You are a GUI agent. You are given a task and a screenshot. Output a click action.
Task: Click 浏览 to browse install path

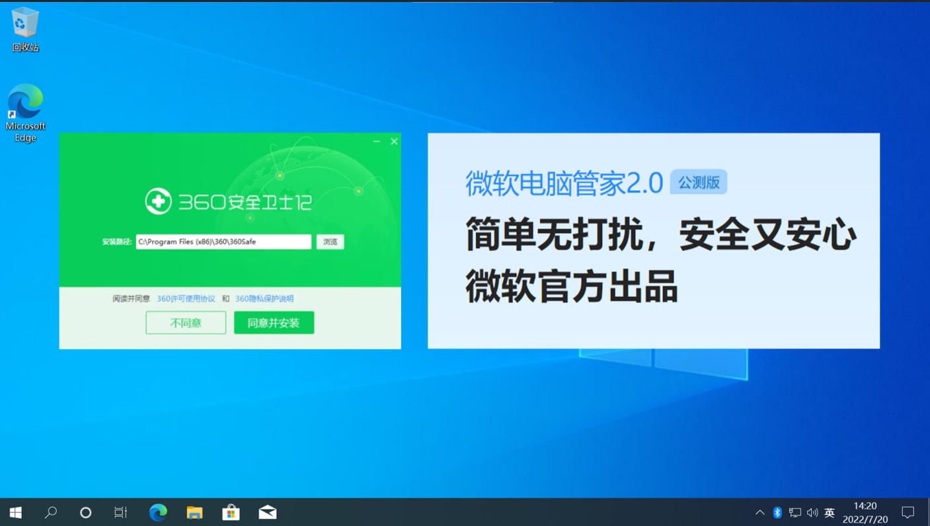[330, 242]
